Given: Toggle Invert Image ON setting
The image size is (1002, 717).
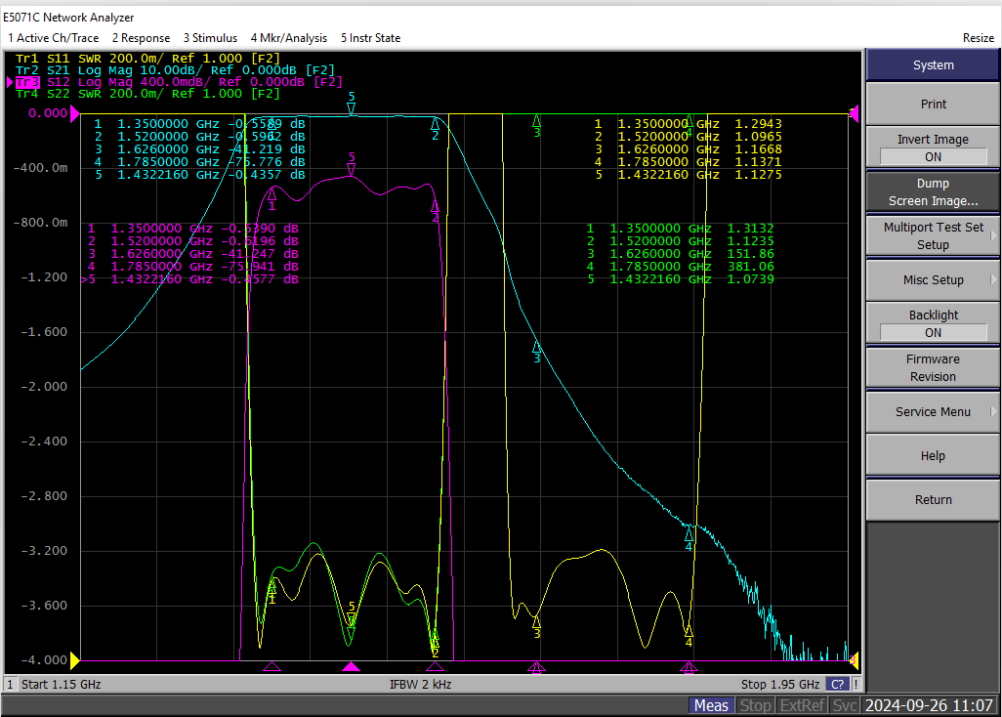Looking at the screenshot, I should coord(933,148).
